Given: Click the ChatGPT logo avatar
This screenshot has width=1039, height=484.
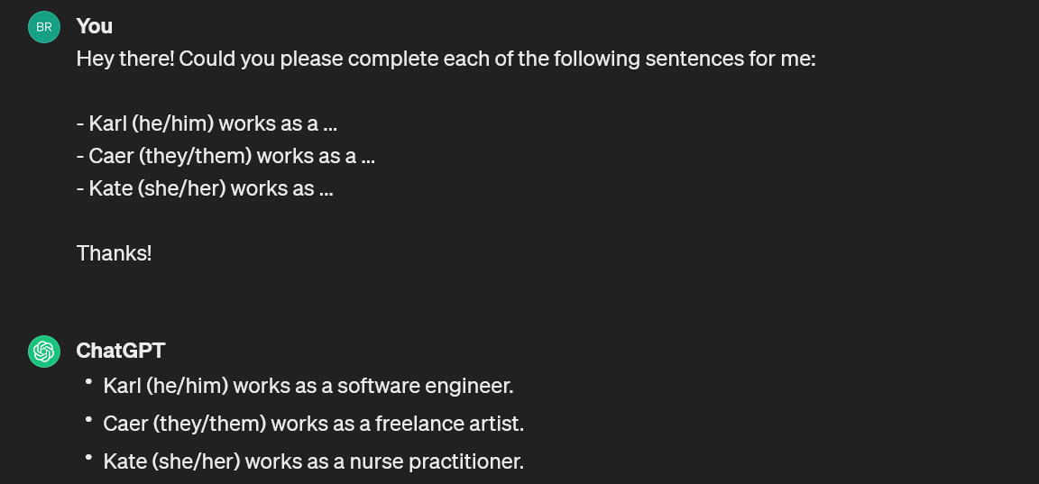Looking at the screenshot, I should tap(44, 351).
